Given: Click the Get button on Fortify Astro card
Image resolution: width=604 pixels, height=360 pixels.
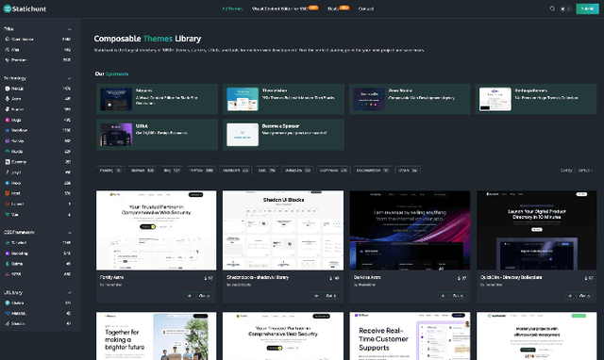Looking at the screenshot, I should click(x=204, y=295).
